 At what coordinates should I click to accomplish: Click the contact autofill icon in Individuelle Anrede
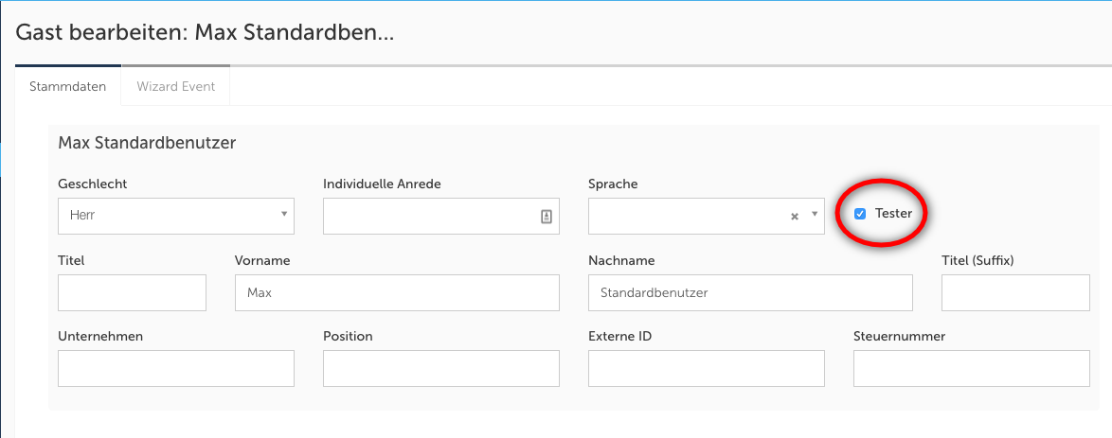546,216
